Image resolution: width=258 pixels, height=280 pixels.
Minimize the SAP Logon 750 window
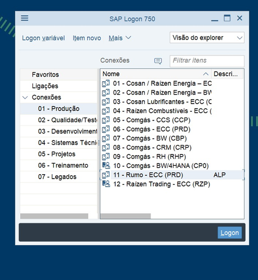point(214,20)
